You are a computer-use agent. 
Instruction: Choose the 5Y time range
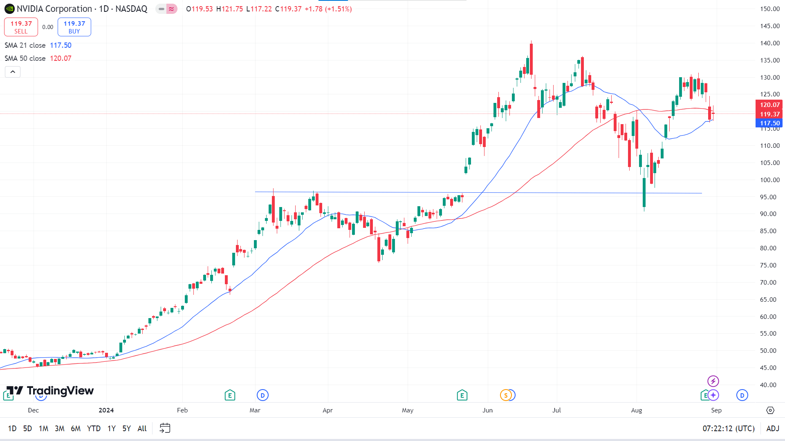point(127,428)
